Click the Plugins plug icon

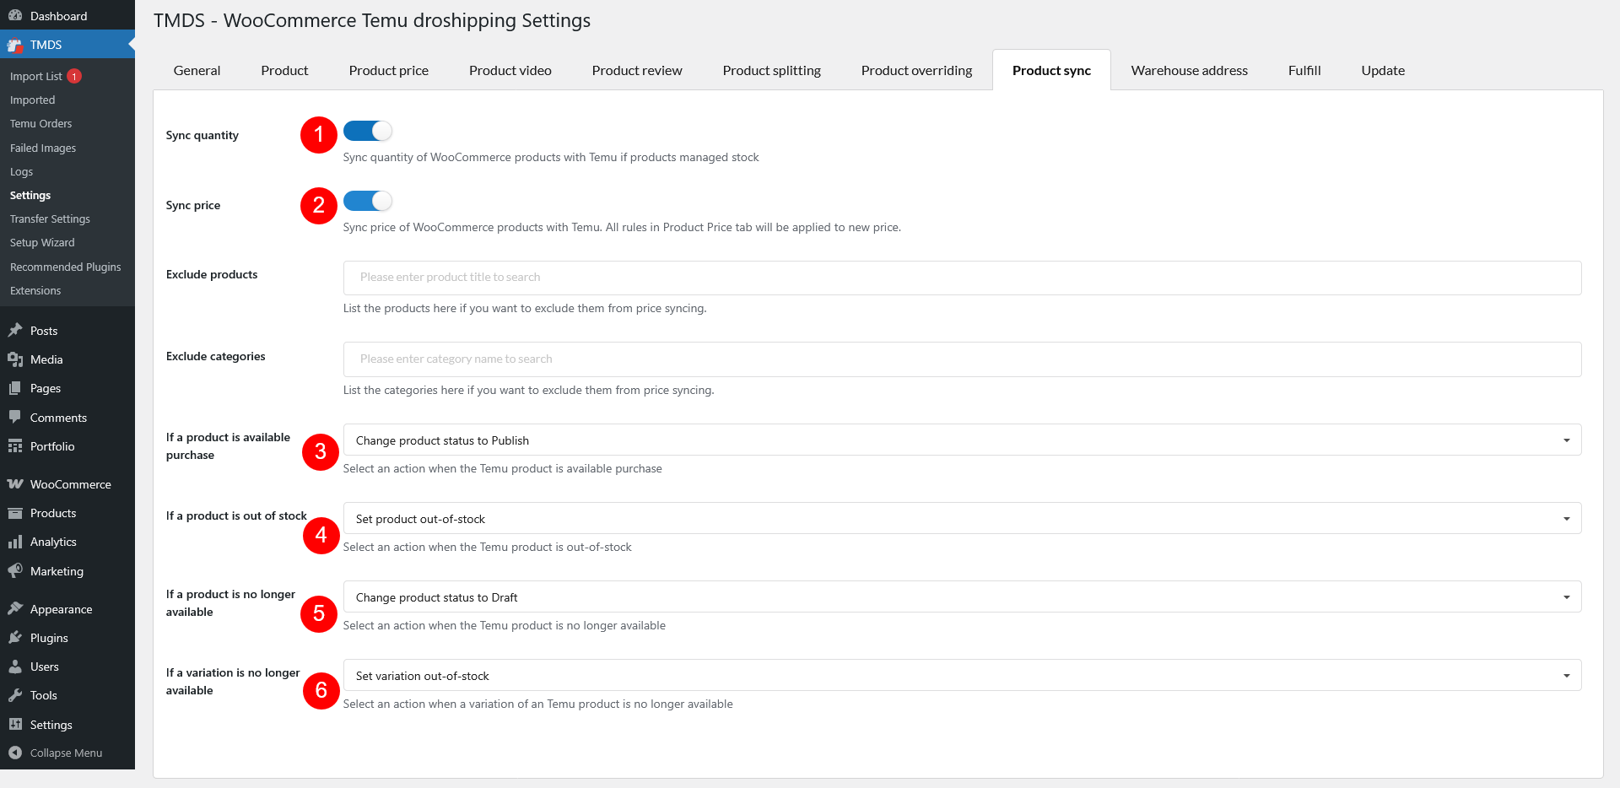[15, 638]
